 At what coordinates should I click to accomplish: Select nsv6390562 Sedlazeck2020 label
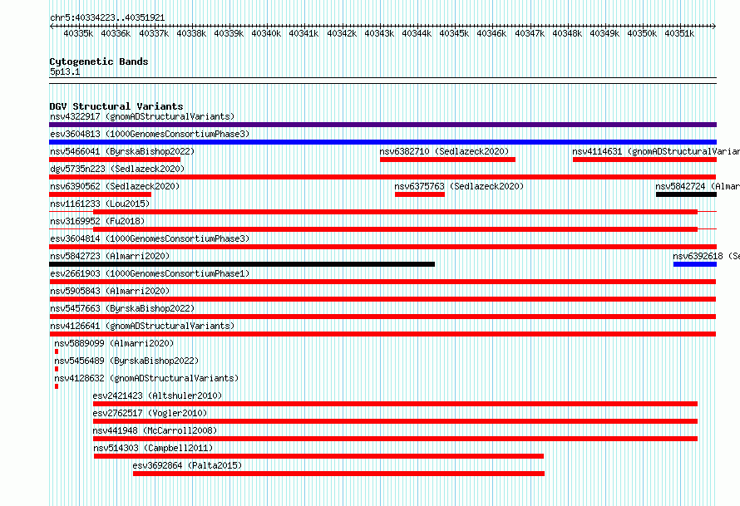click(x=115, y=186)
